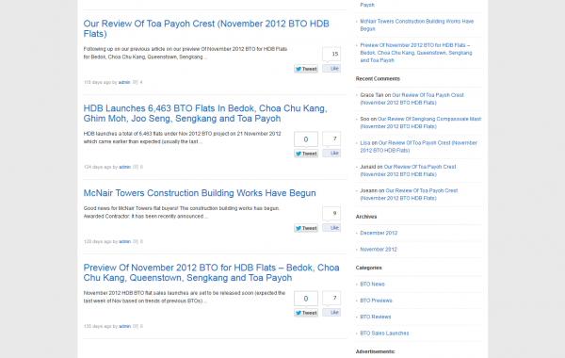Open Junaid's comment on Toa Payoh Crest review
Screen dimensions: 565x358
pyautogui.click(x=408, y=171)
